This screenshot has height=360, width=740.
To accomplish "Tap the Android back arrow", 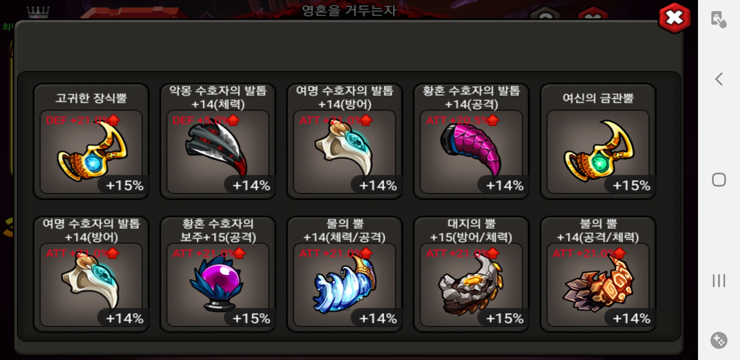I will pyautogui.click(x=719, y=79).
